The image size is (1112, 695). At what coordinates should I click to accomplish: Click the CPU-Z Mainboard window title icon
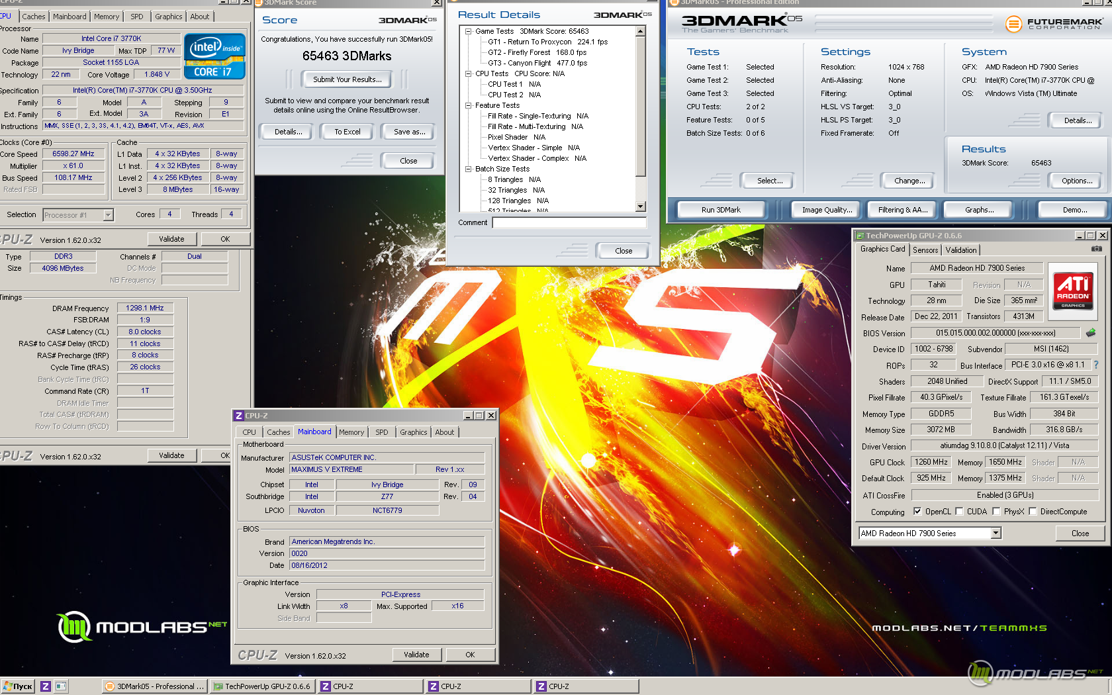click(x=239, y=416)
